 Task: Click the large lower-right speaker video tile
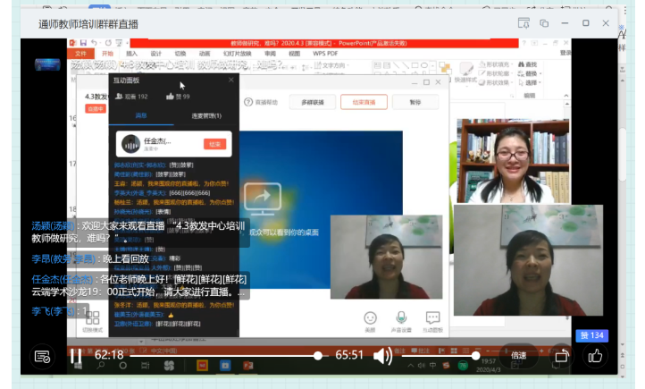click(528, 260)
